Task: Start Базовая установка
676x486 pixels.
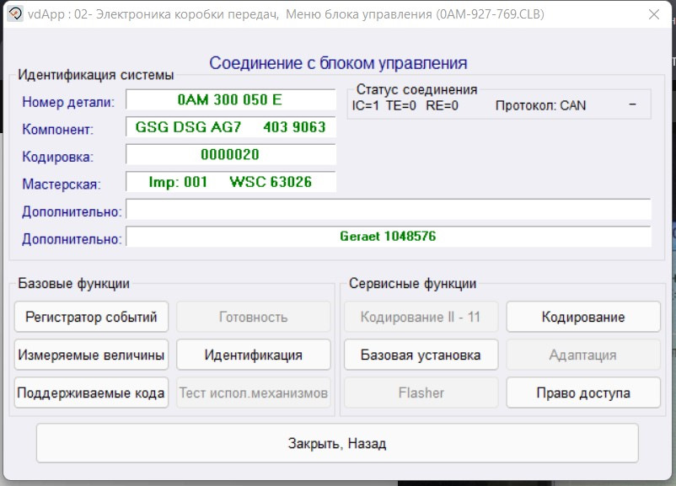Action: [x=421, y=355]
